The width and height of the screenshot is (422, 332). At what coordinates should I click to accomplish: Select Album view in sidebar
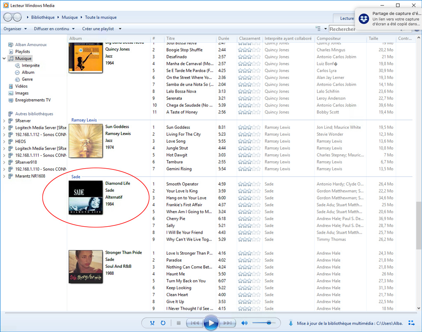[28, 72]
